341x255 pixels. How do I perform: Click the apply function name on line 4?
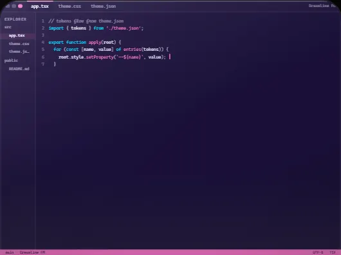95,42
